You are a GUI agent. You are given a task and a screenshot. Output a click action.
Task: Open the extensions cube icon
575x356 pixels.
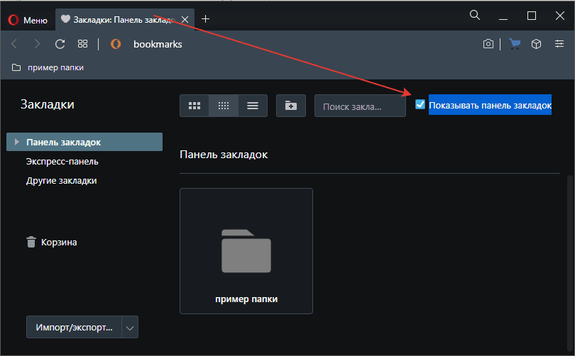coord(536,44)
